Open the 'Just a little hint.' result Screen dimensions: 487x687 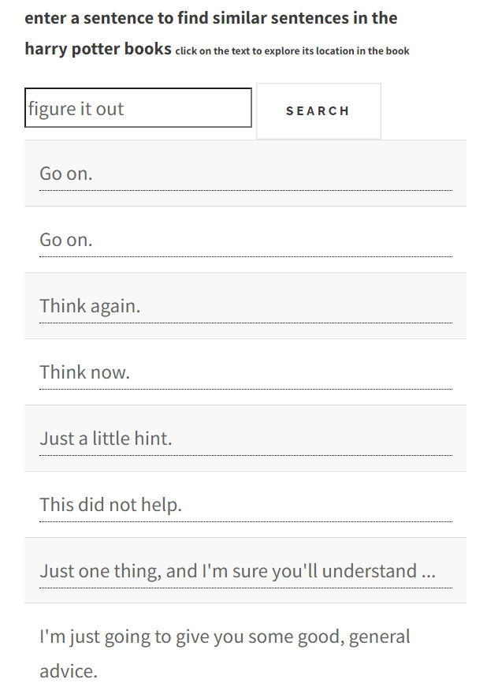(x=245, y=438)
